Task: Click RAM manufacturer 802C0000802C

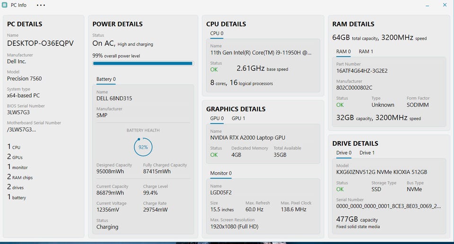Action: (x=354, y=88)
